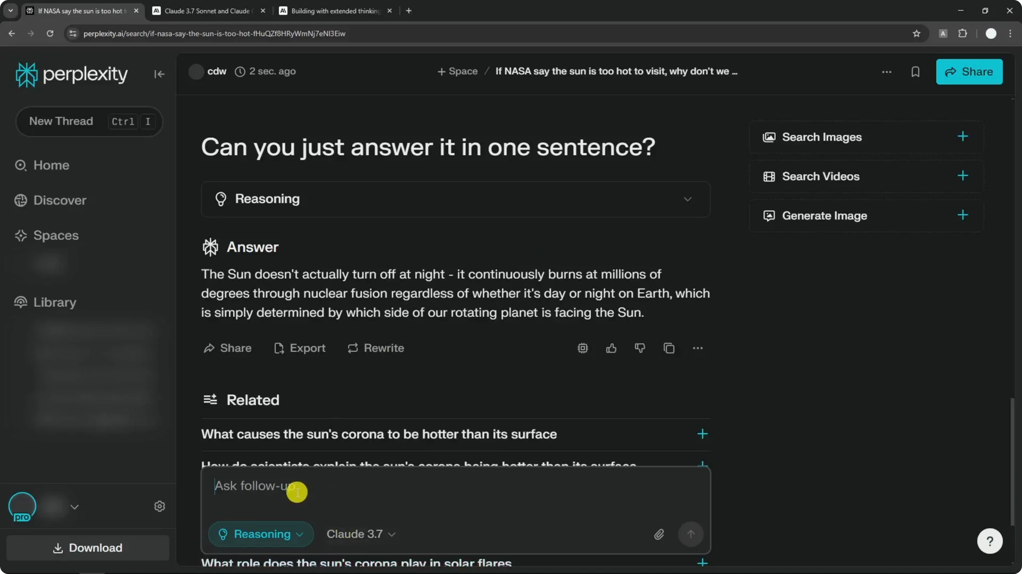
Task: Toggle the Reasoning mode pill
Action: [x=261, y=534]
